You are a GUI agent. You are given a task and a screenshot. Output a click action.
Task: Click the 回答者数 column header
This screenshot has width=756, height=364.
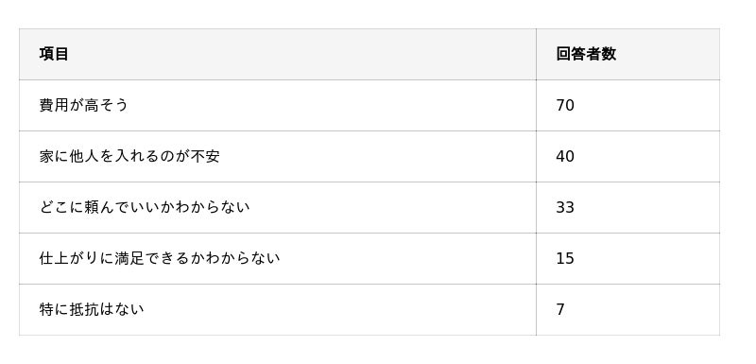(627, 55)
